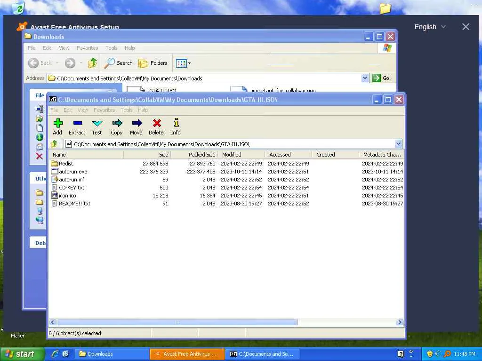Click the clock in the system tray
This screenshot has height=361, width=482.
465,354
